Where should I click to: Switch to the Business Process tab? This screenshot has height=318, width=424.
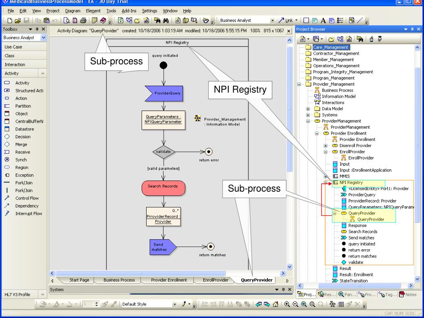pos(119,280)
